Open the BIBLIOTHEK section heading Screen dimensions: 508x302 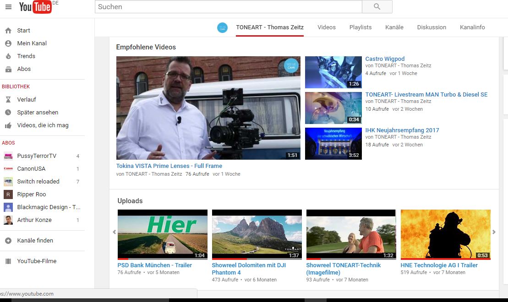click(16, 87)
